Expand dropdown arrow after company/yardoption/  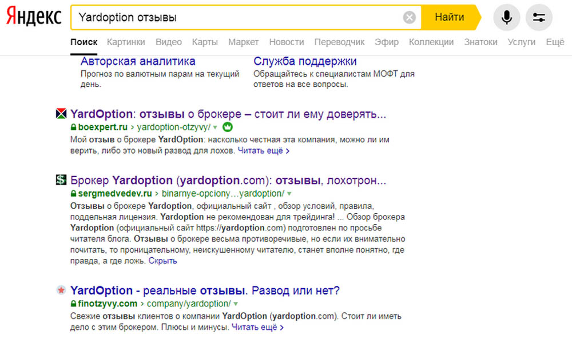coord(236,304)
